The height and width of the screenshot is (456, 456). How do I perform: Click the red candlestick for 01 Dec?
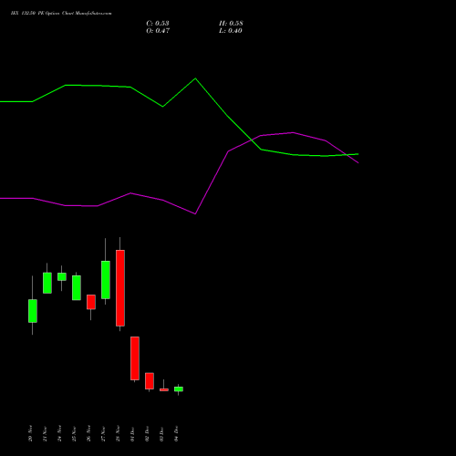(135, 358)
